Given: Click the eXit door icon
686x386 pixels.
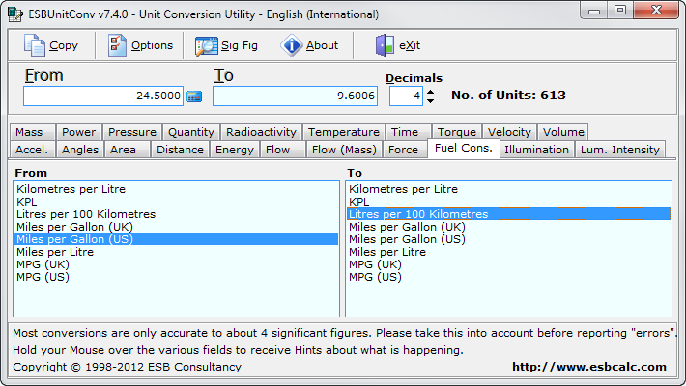Looking at the screenshot, I should 385,45.
